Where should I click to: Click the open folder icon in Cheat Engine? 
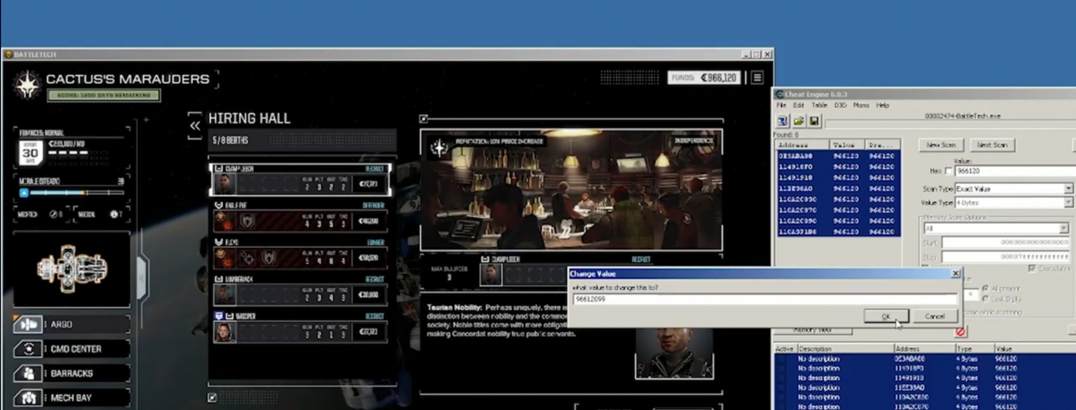[798, 121]
